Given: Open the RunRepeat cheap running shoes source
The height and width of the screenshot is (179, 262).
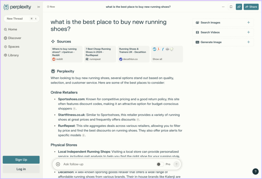Looking at the screenshot, I should (100, 54).
